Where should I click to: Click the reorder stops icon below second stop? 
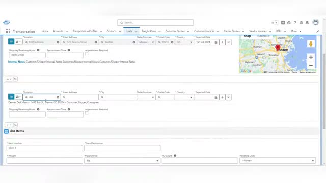15,125
